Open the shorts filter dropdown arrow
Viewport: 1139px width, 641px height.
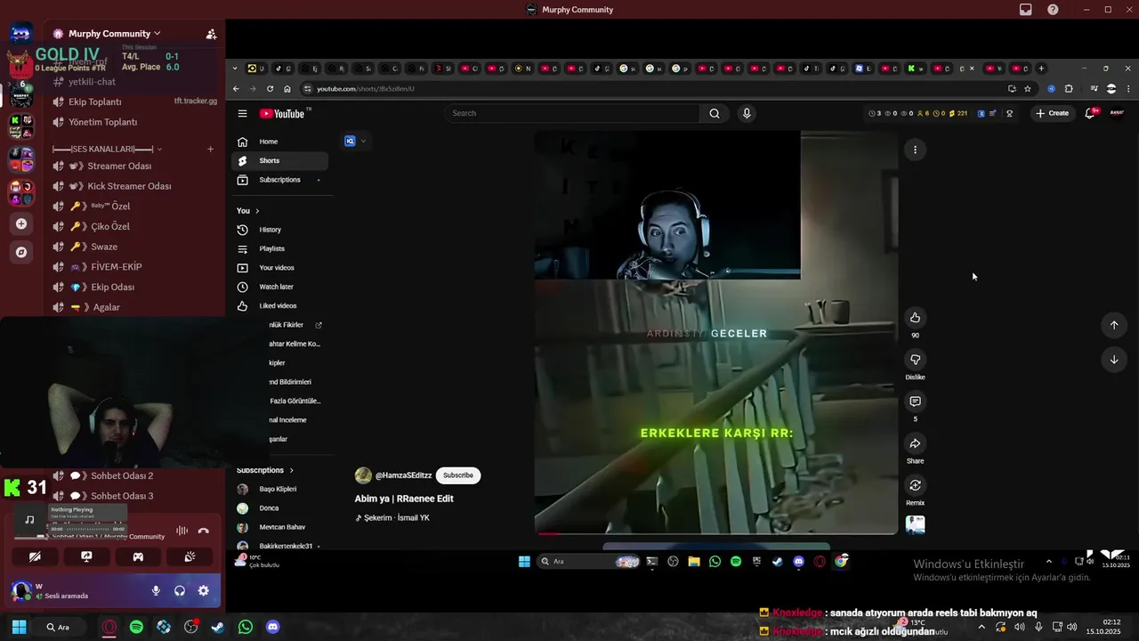363,141
